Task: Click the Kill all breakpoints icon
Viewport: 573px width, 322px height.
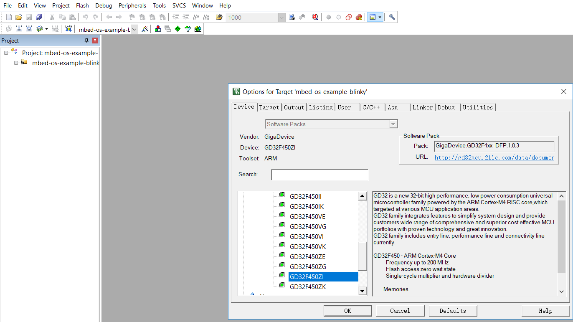Action: pyautogui.click(x=359, y=17)
